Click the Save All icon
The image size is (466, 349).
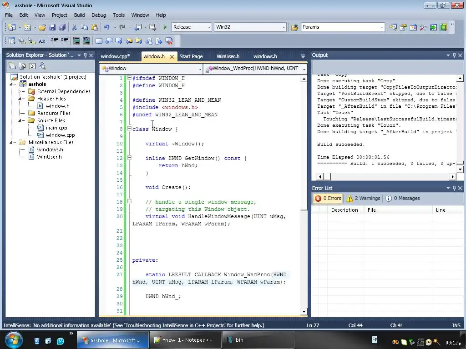coord(62,27)
